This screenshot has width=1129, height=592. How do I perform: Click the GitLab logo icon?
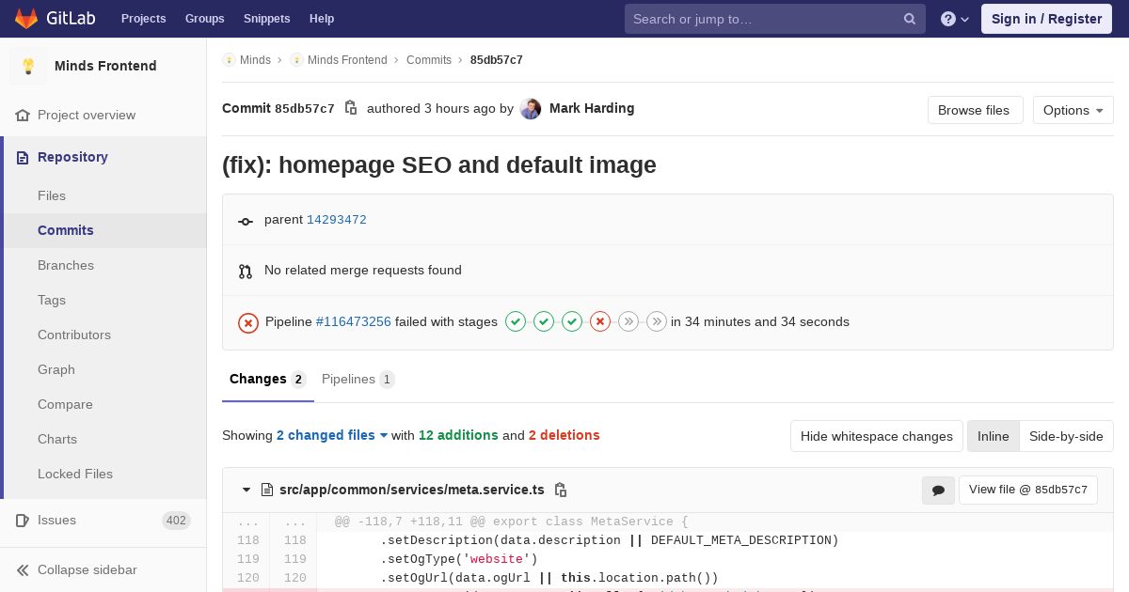click(x=26, y=19)
